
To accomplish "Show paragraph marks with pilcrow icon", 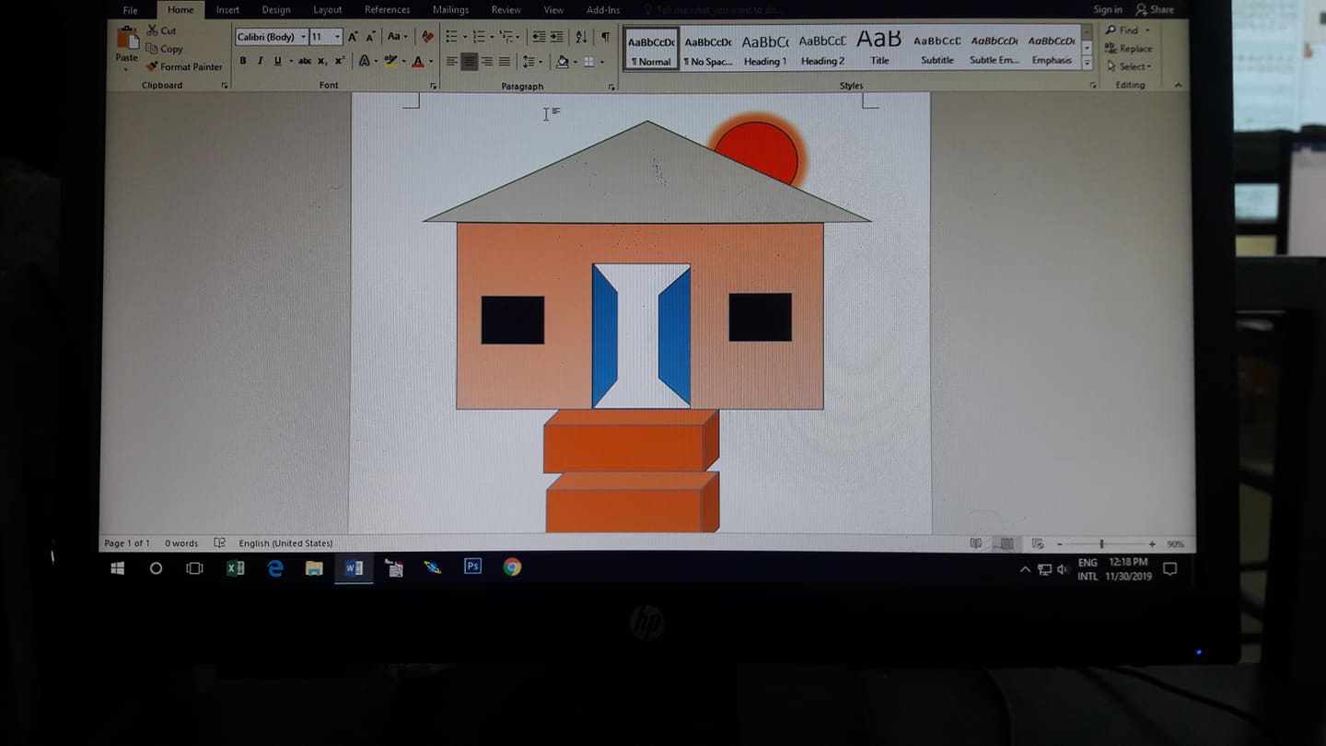I will pyautogui.click(x=605, y=37).
